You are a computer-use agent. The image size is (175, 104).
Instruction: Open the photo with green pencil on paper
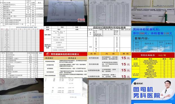pyautogui.click(x=153, y=13)
